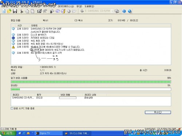Click the Burn disc toolbar icon
This screenshot has height=136, width=182.
click(x=52, y=11)
